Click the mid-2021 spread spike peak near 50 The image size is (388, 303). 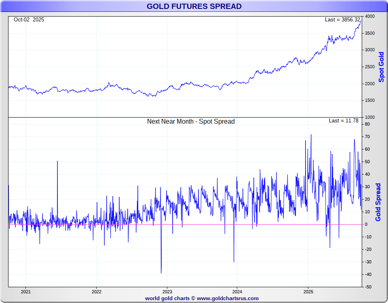pyautogui.click(x=57, y=162)
